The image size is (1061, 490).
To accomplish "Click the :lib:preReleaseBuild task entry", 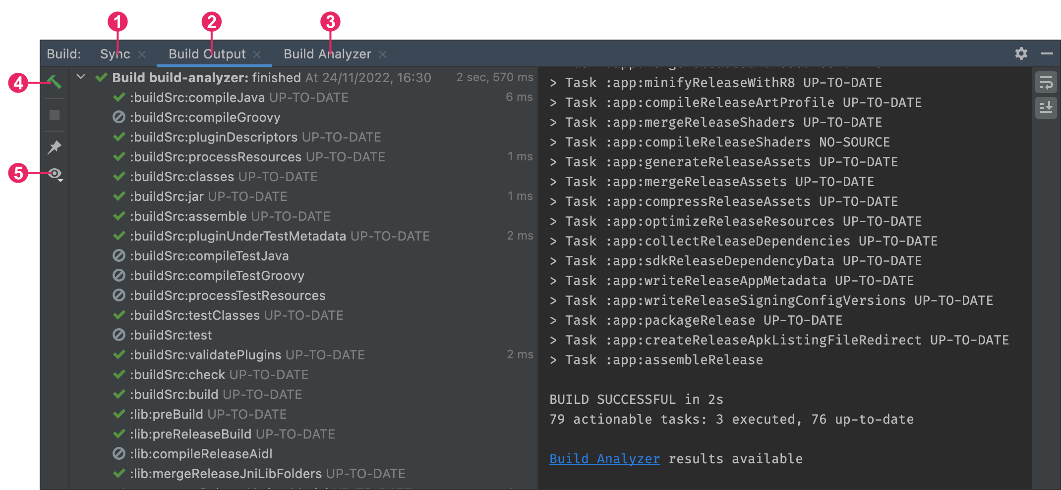I will pyautogui.click(x=232, y=434).
